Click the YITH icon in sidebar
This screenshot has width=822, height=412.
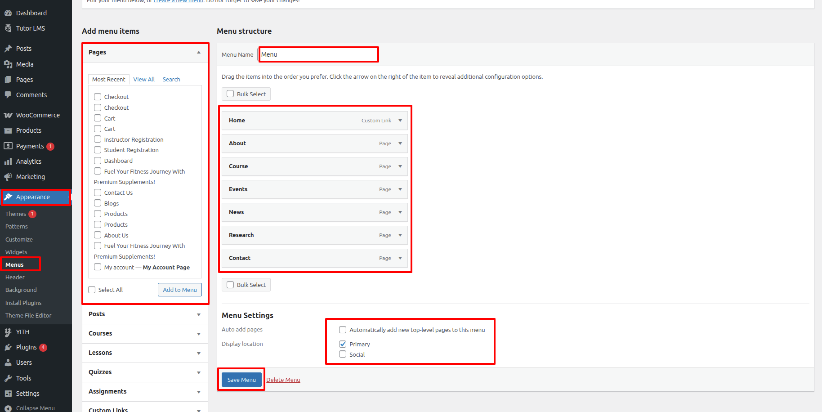8,332
